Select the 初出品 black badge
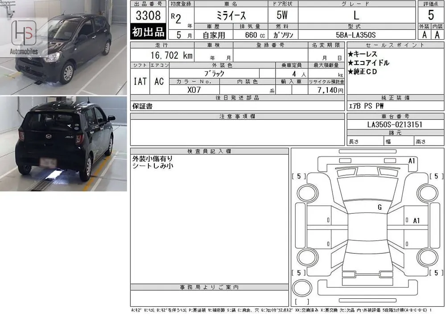 pos(148,32)
